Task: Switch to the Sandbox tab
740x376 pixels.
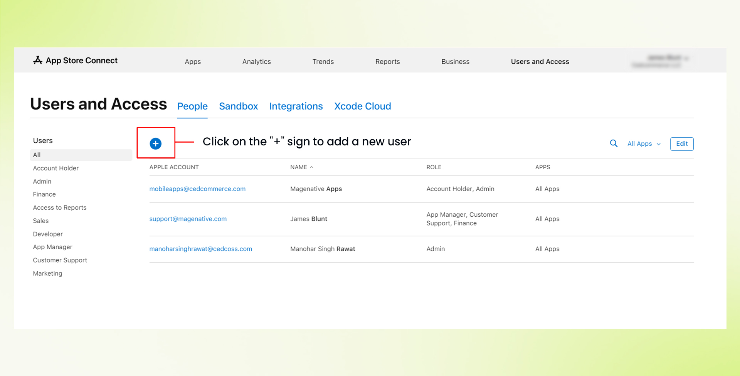Action: point(238,106)
